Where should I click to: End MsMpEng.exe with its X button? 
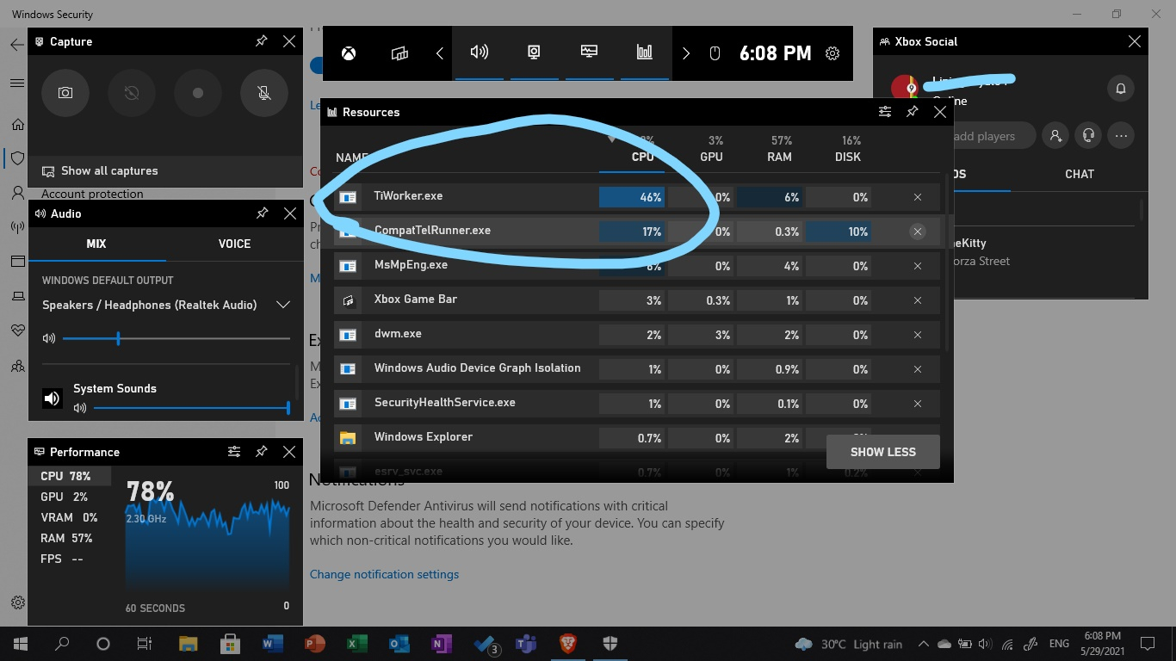click(918, 266)
